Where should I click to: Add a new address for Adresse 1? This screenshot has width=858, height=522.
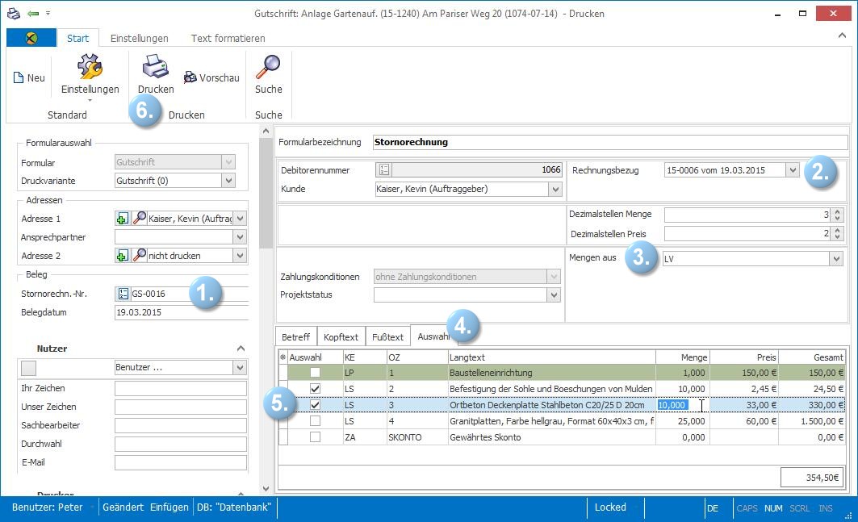click(x=122, y=219)
